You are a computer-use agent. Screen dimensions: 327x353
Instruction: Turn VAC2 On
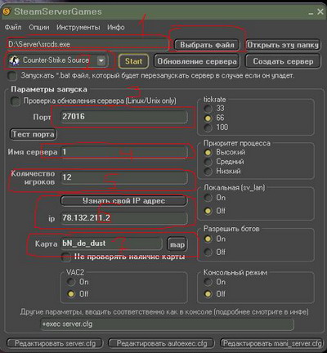tap(71, 282)
